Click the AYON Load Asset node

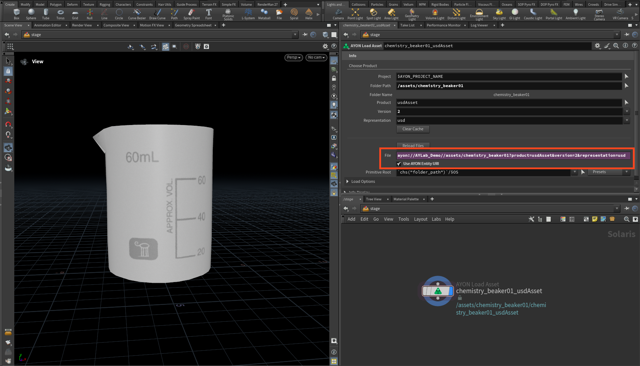(x=438, y=291)
